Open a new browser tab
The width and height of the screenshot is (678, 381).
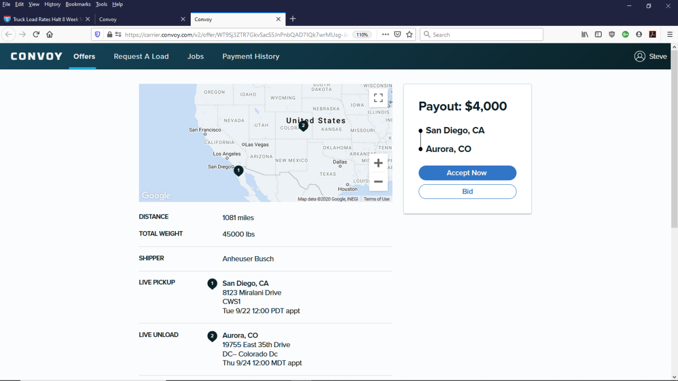293,19
